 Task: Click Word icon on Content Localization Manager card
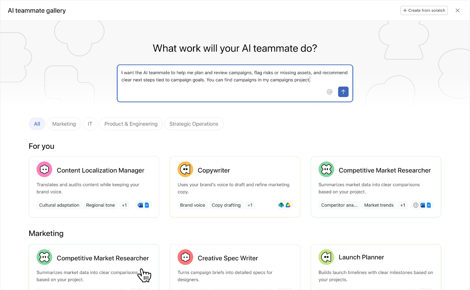(140, 205)
